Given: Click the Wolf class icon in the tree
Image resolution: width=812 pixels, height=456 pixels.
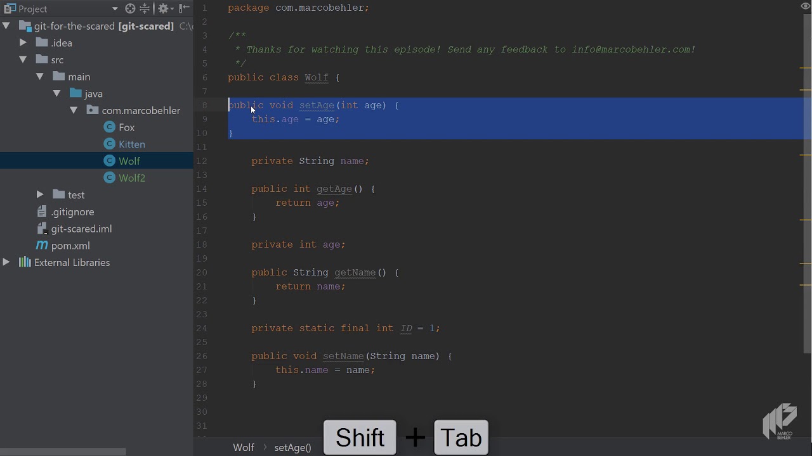Looking at the screenshot, I should [110, 161].
